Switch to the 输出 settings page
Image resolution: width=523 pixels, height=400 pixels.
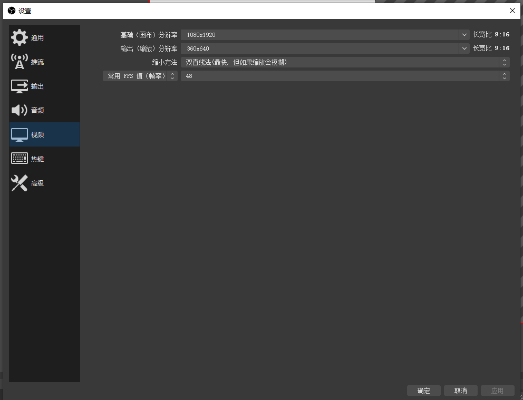coord(44,86)
